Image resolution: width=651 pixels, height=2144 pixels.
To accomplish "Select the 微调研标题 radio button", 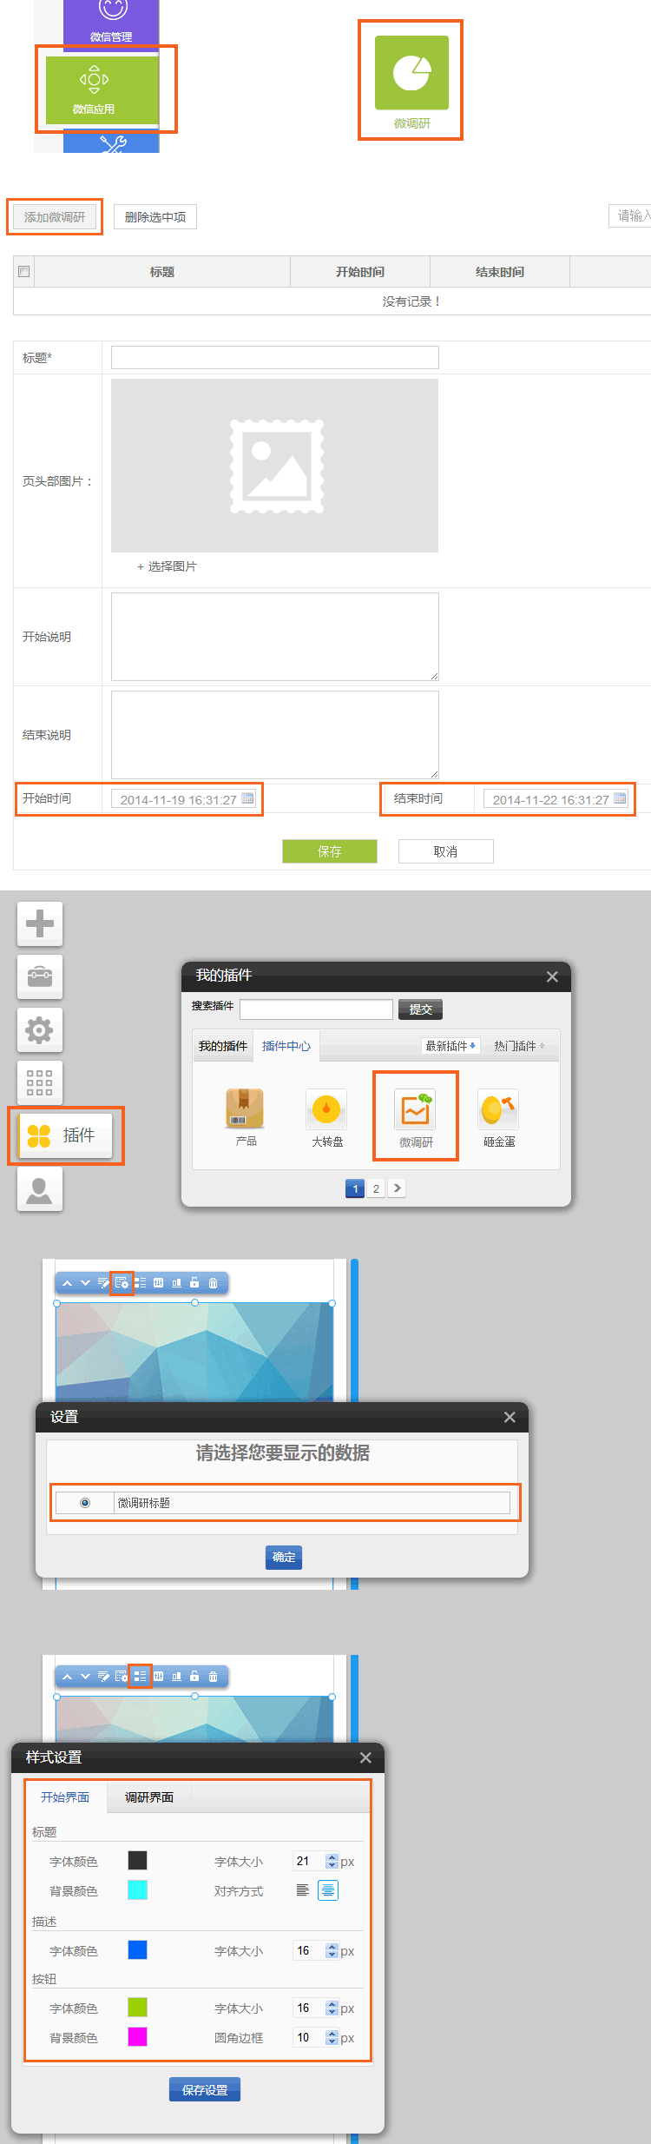I will 85,1503.
